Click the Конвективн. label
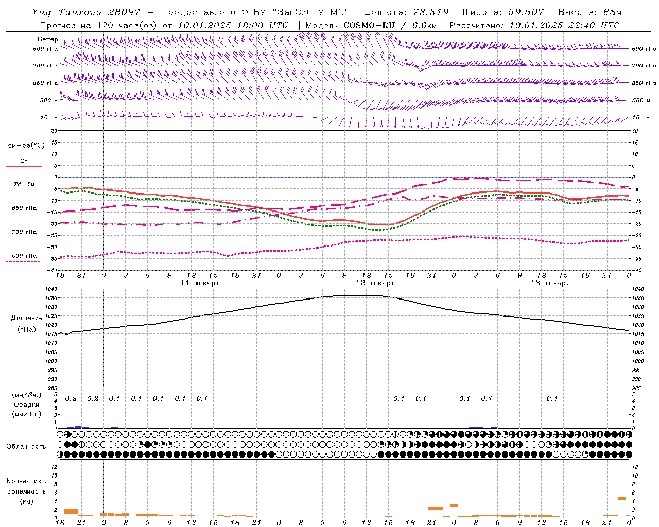 (27, 481)
